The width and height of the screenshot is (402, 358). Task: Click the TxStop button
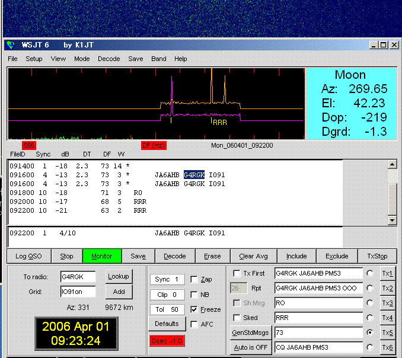377,256
